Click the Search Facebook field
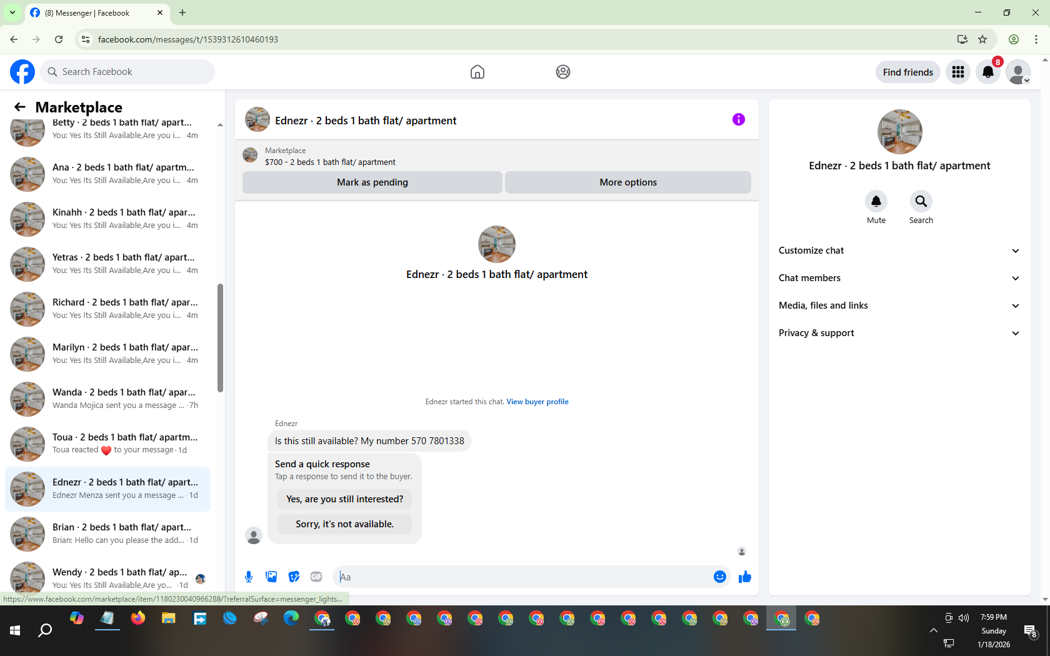This screenshot has width=1050, height=656. pos(127,72)
